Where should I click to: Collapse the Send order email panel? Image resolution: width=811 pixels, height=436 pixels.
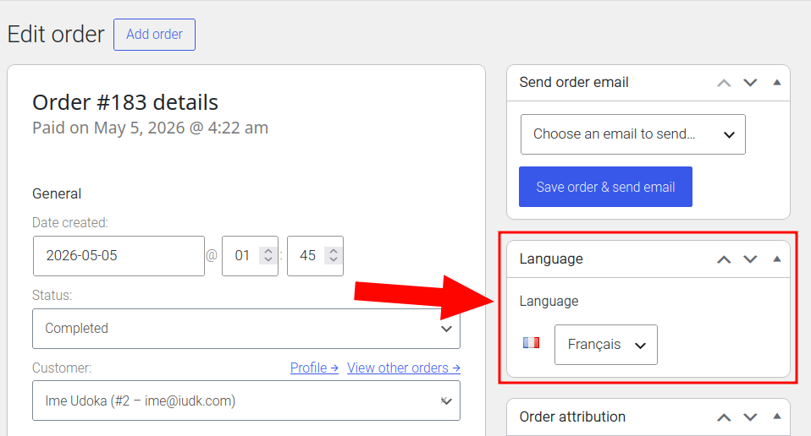coord(777,83)
